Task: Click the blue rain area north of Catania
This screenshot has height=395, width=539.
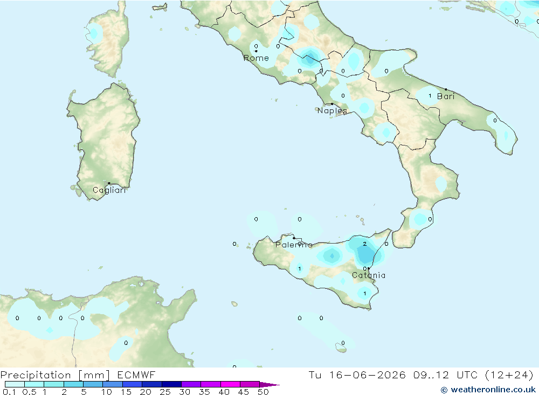Action: click(365, 255)
